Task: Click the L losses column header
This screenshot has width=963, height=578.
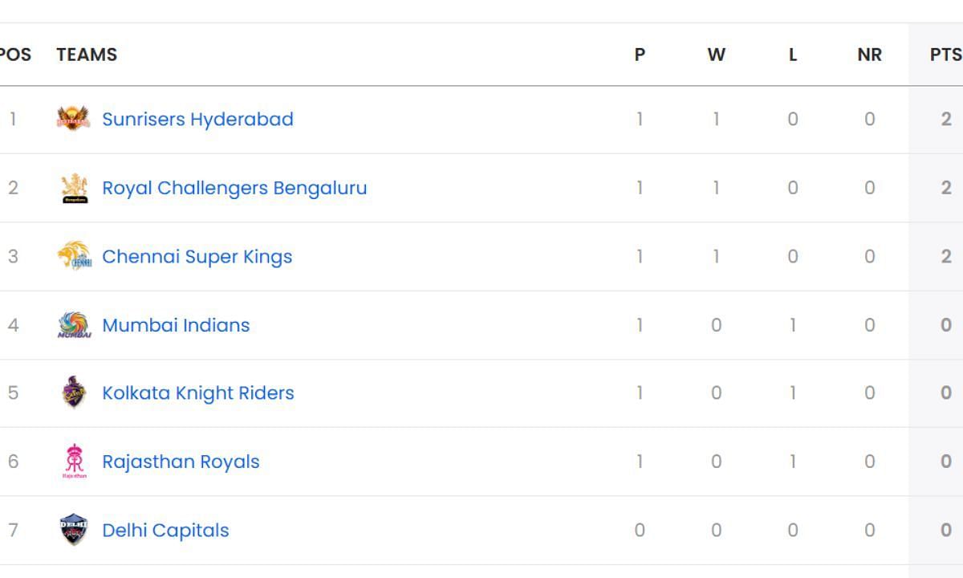Action: pos(793,55)
